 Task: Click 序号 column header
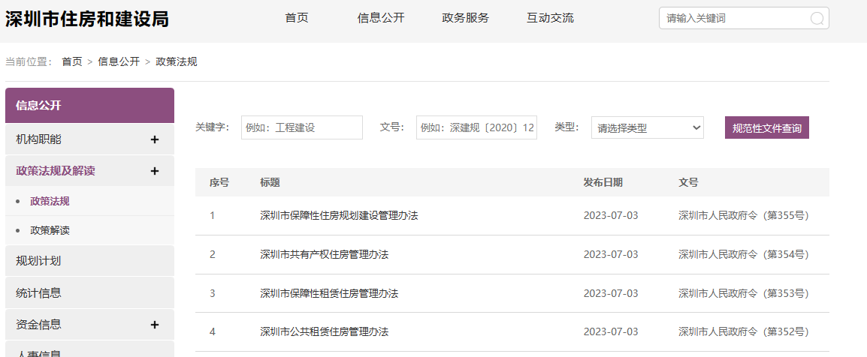(x=219, y=183)
